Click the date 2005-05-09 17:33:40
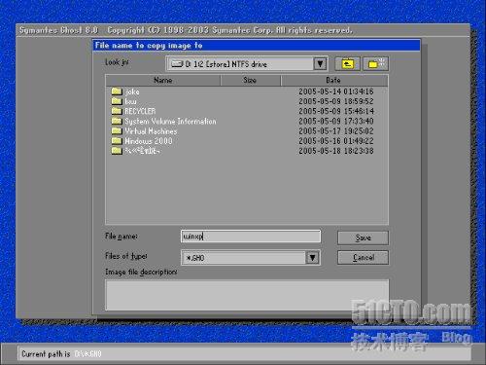The image size is (486, 365). tap(336, 122)
